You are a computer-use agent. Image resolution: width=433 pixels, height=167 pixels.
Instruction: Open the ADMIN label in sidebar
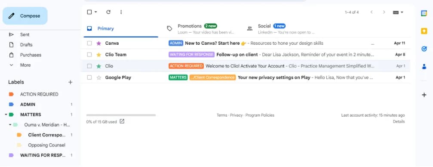coord(28,105)
